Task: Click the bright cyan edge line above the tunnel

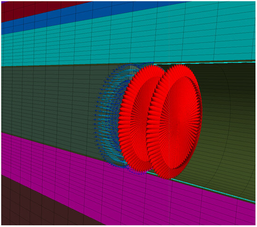Action: [x=204, y=63]
